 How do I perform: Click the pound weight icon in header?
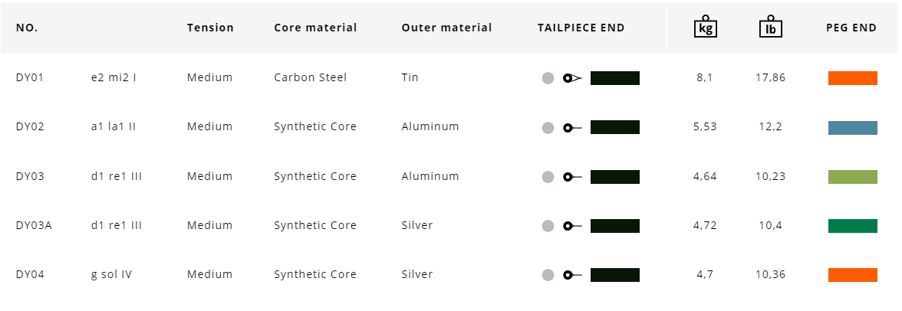point(770,28)
